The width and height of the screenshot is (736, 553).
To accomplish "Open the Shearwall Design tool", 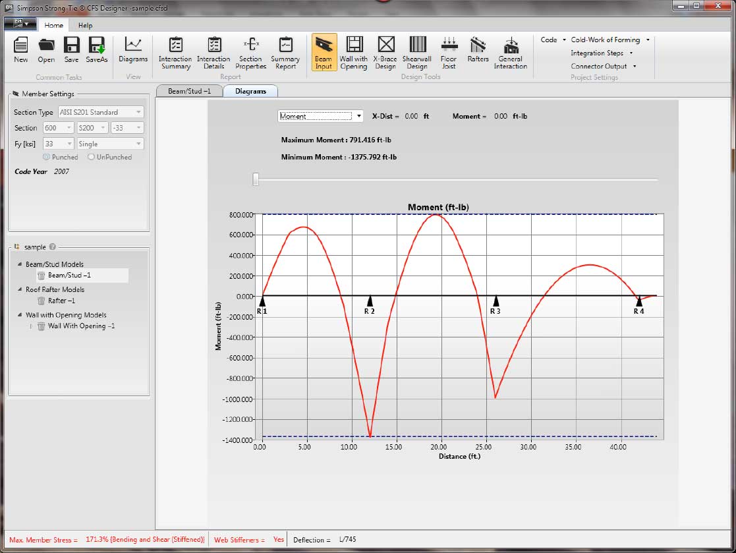I will click(417, 53).
